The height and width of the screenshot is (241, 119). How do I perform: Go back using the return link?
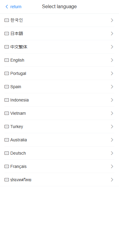pos(16,7)
